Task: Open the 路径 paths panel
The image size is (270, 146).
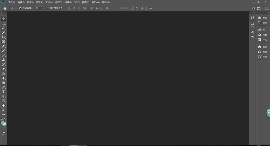Action: 262,57
